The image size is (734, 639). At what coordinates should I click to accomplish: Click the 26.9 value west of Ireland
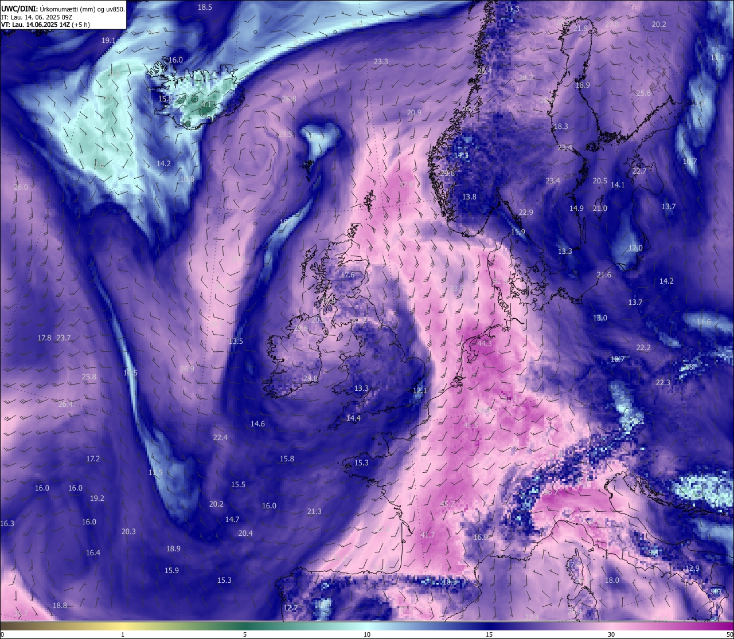[187, 368]
